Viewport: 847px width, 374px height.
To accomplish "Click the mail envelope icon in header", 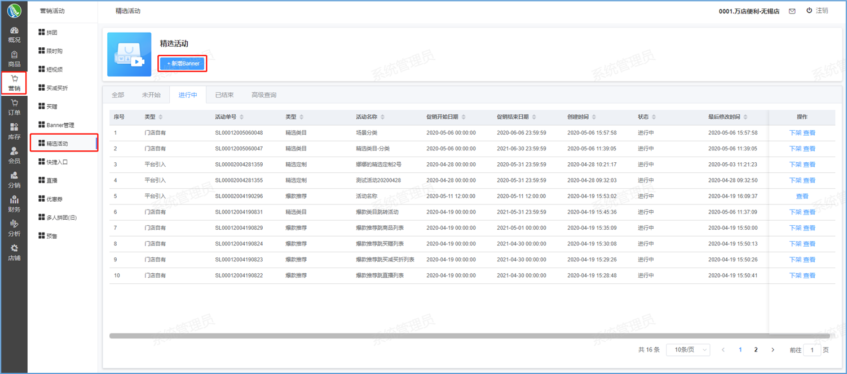I will 792,11.
